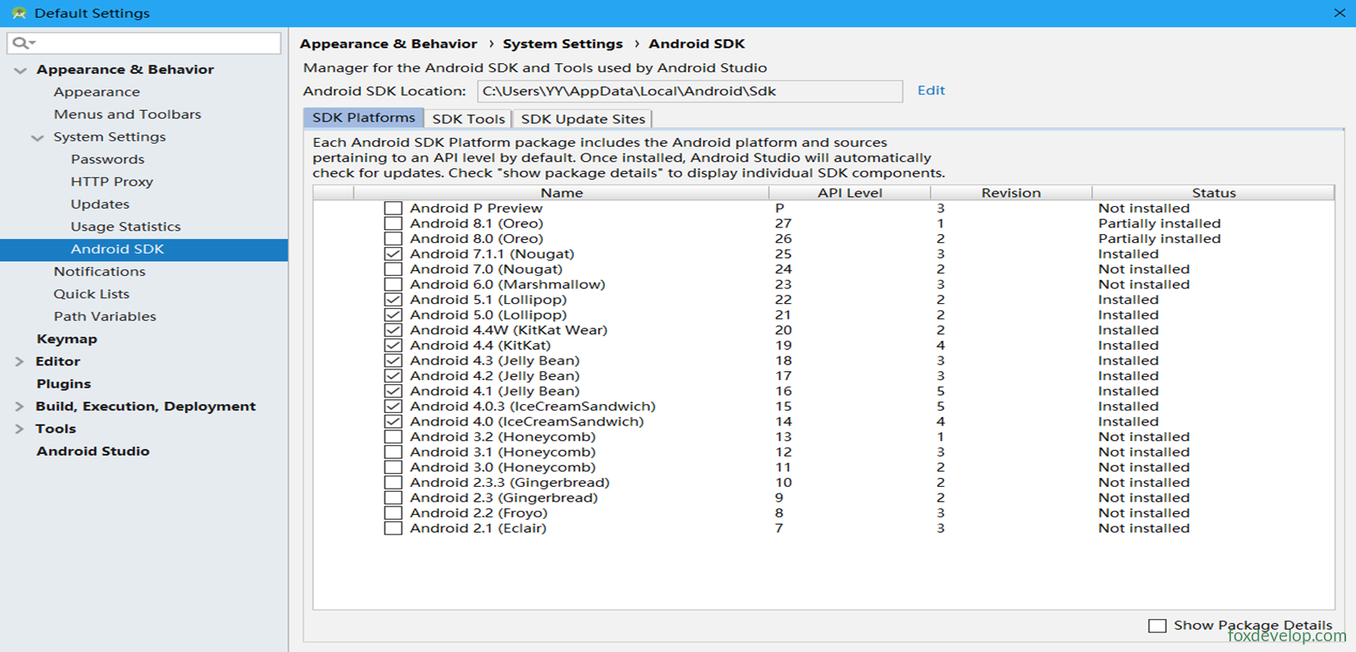Select Android Studio settings item

pyautogui.click(x=93, y=451)
